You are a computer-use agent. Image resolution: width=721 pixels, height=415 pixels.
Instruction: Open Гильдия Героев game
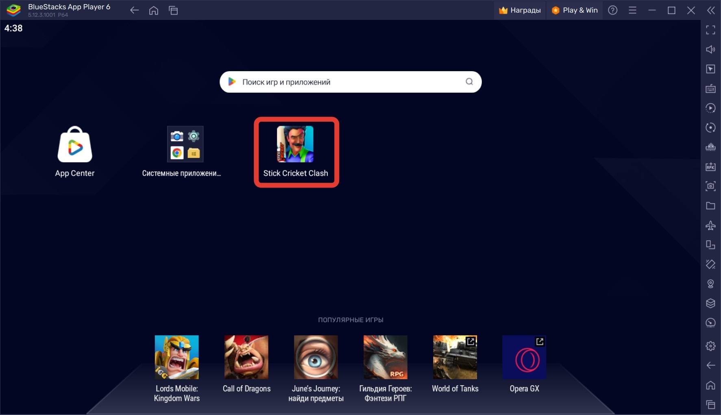pyautogui.click(x=386, y=357)
